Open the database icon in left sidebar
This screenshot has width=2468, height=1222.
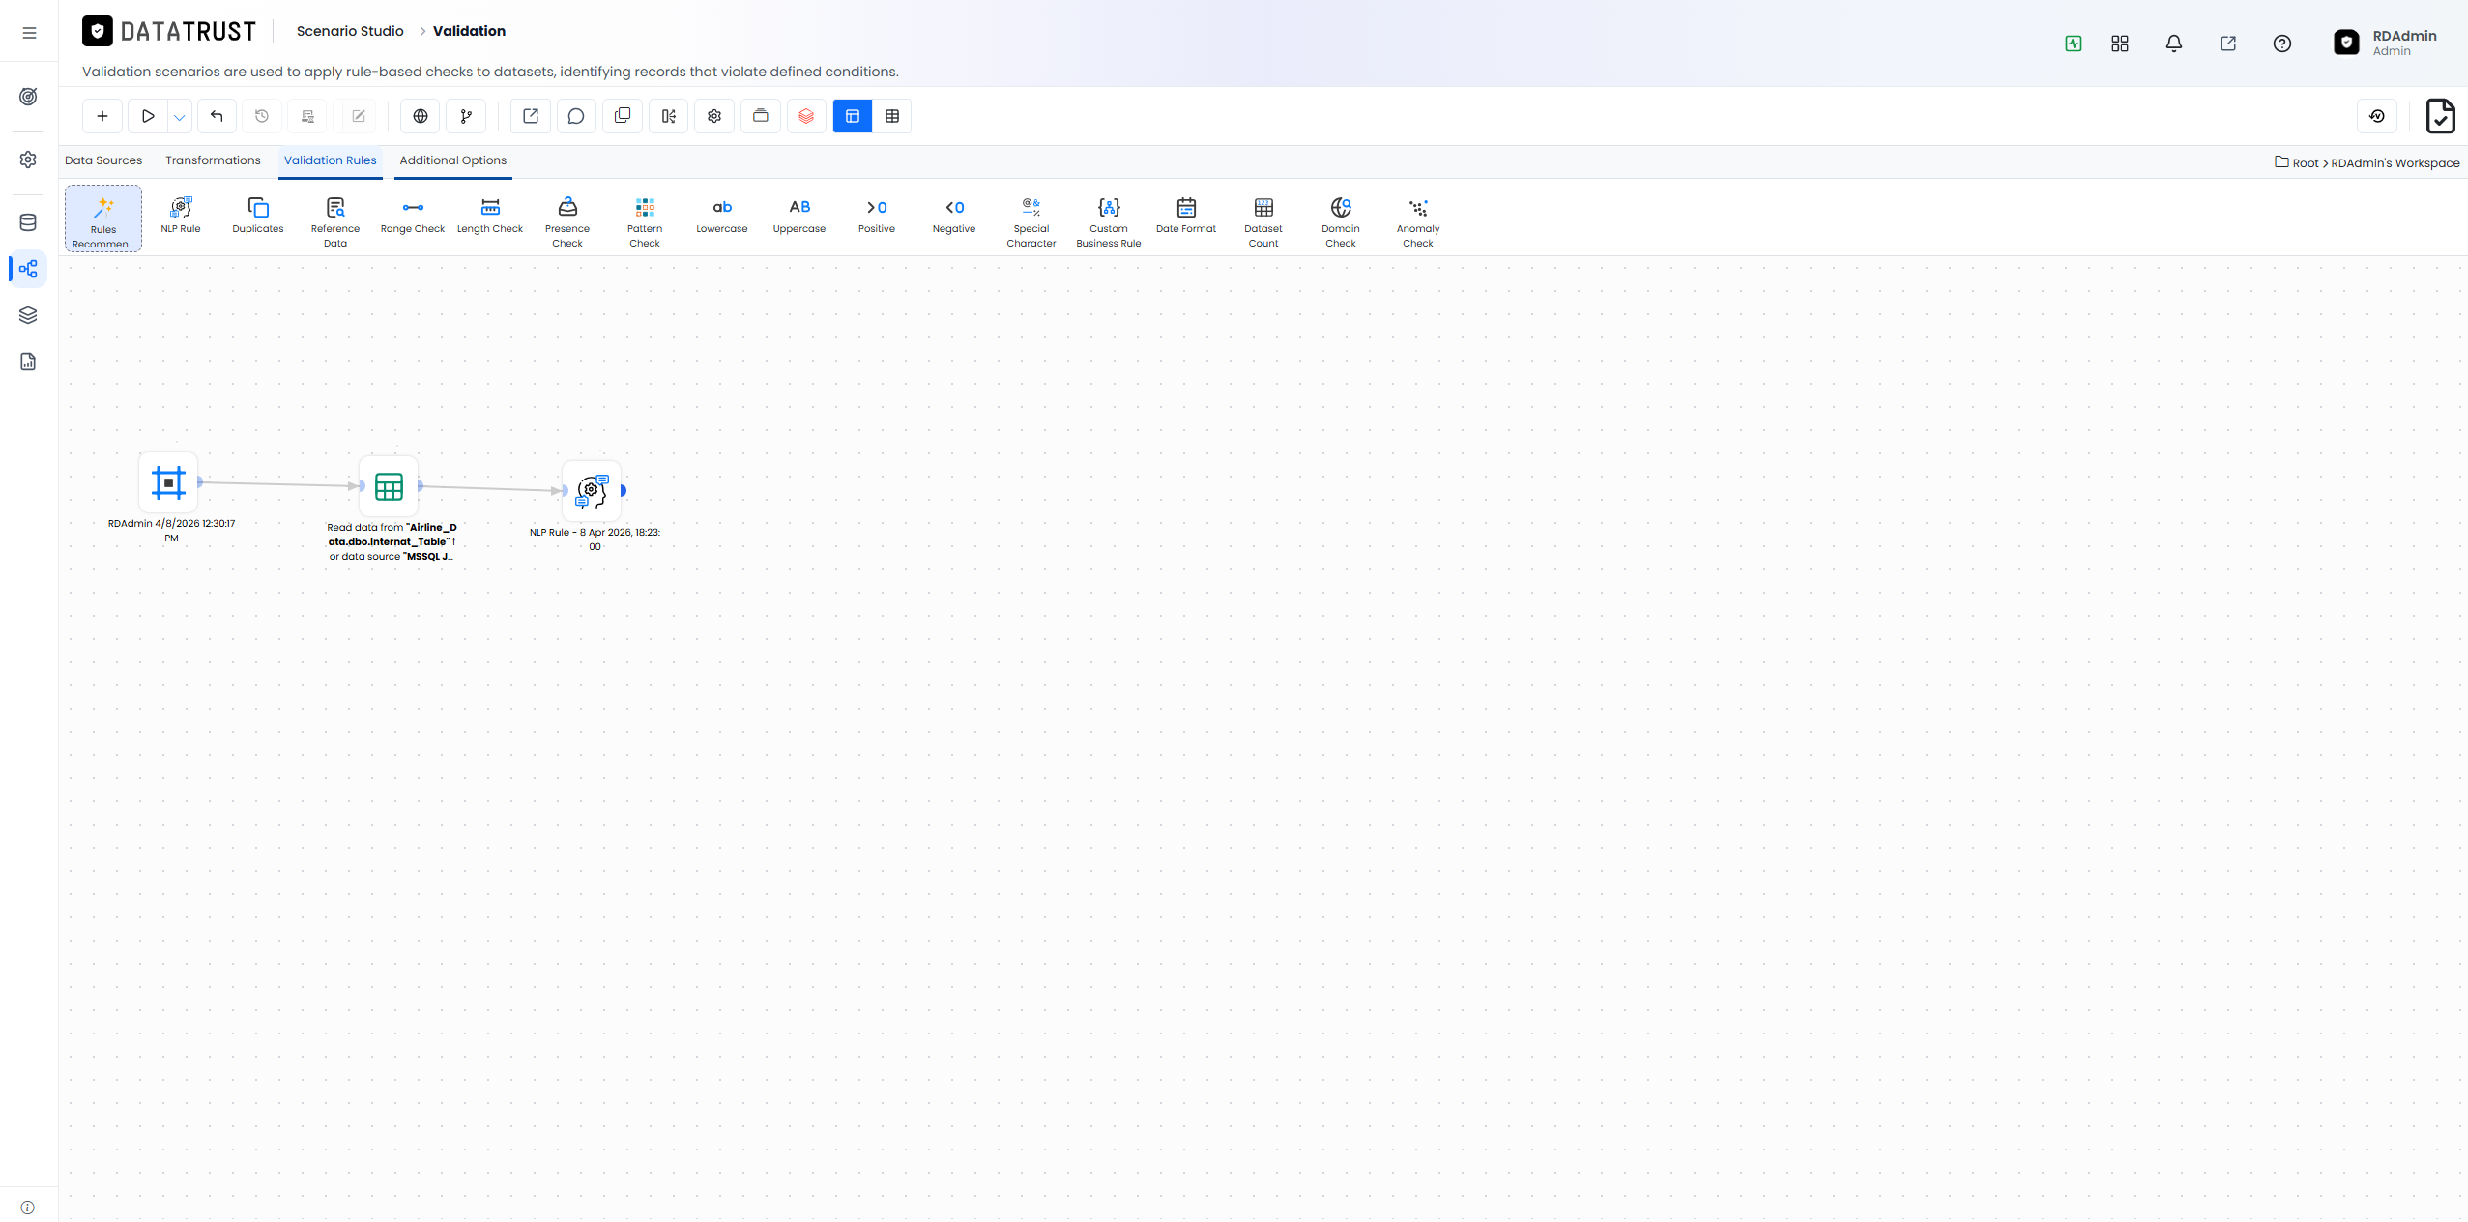[x=29, y=222]
